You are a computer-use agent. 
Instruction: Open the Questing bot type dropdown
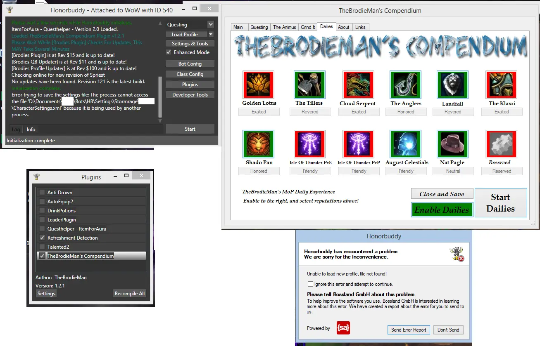tap(211, 25)
